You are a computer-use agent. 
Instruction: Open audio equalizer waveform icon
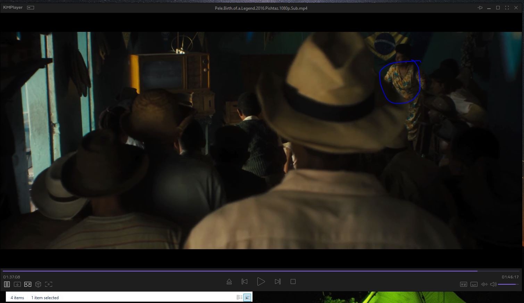pyautogui.click(x=484, y=284)
